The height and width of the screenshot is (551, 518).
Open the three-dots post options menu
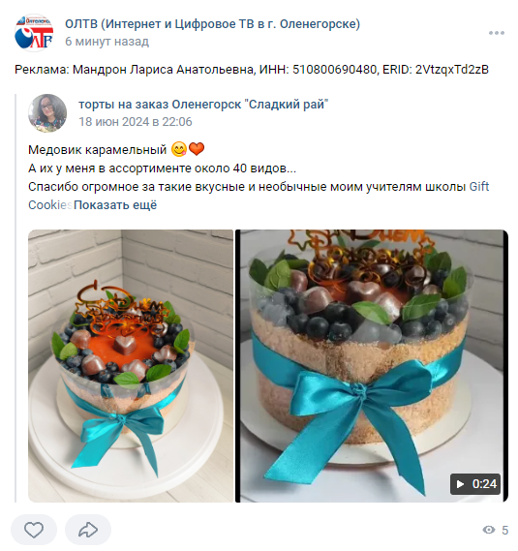coord(496,33)
